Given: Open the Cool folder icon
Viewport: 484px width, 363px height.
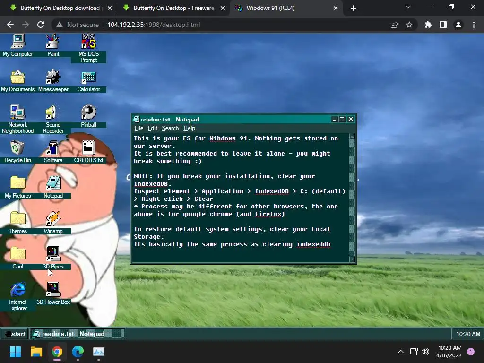Looking at the screenshot, I should point(17,259).
